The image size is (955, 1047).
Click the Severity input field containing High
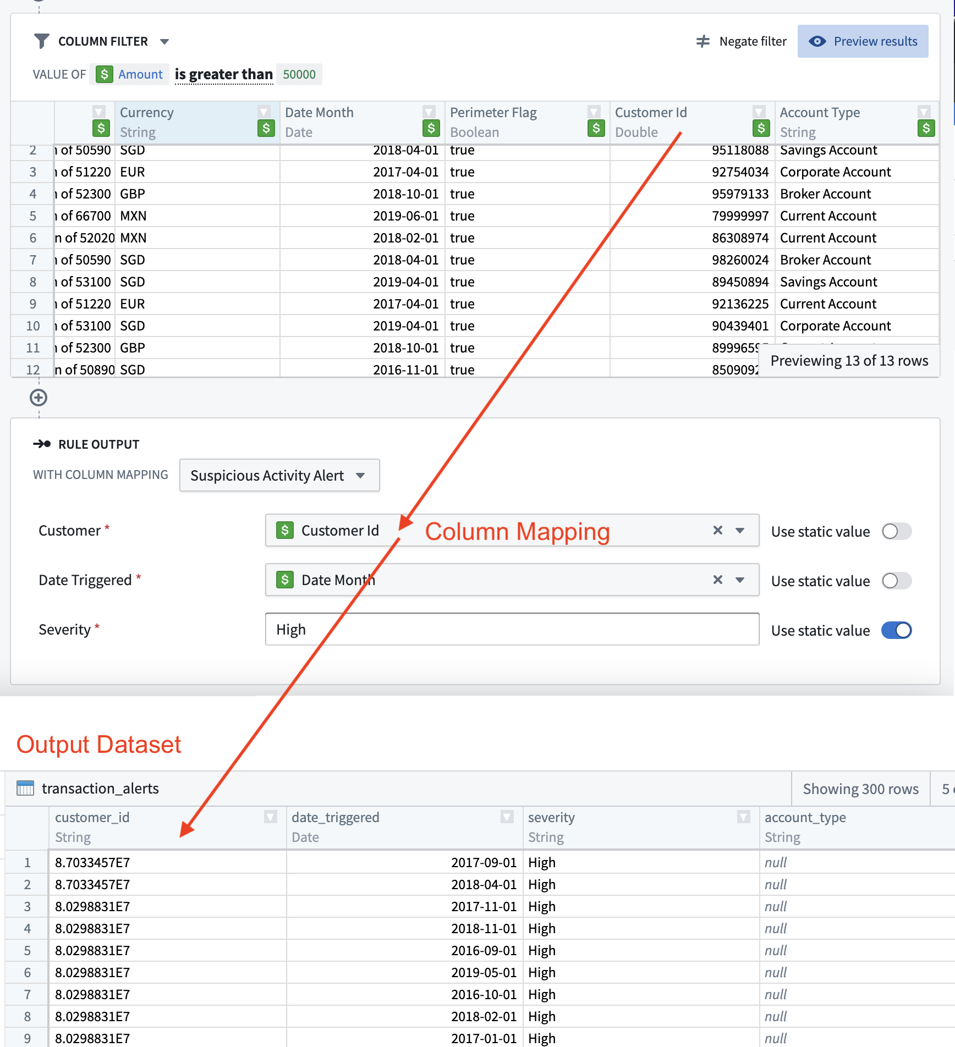pos(512,629)
